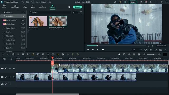Expand the Filter&LUT category
169x95 pixels.
click(4, 36)
